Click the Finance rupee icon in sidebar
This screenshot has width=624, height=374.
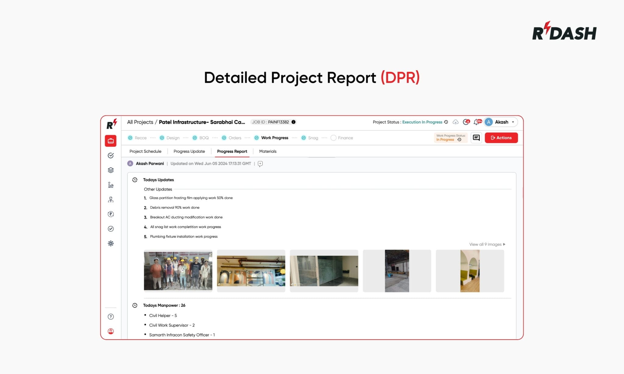pyautogui.click(x=111, y=214)
